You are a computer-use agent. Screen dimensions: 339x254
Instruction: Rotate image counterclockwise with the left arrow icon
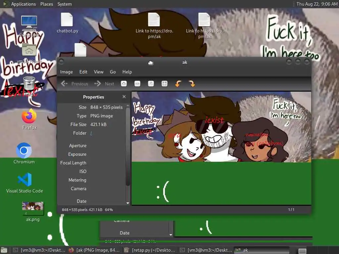click(178, 84)
